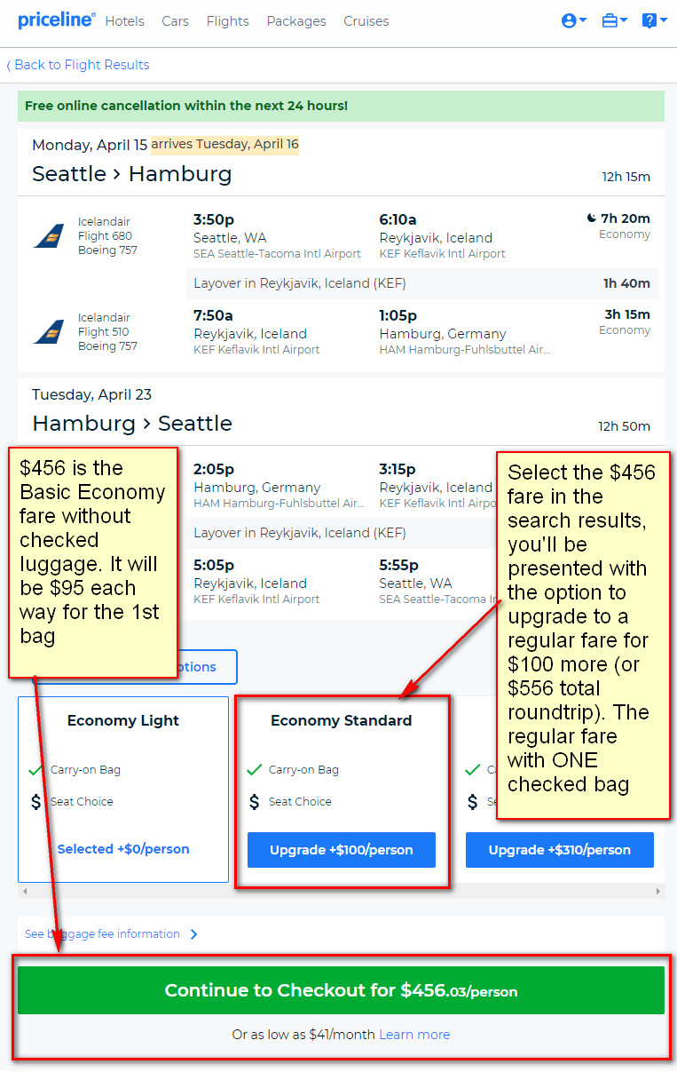
Task: Switch to the Flights section
Action: click(x=227, y=21)
